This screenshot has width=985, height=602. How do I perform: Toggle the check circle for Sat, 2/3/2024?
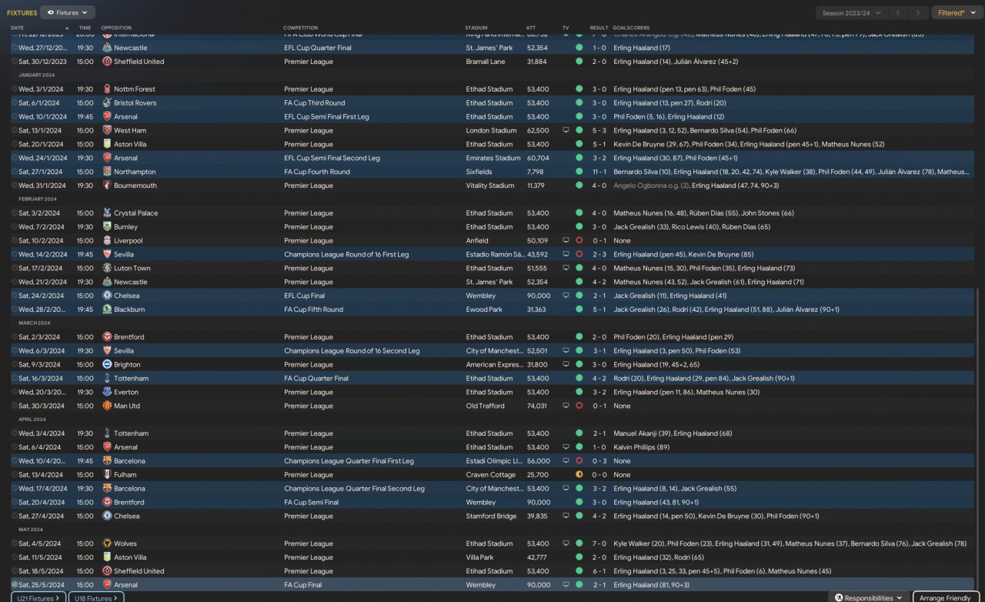tap(14, 337)
